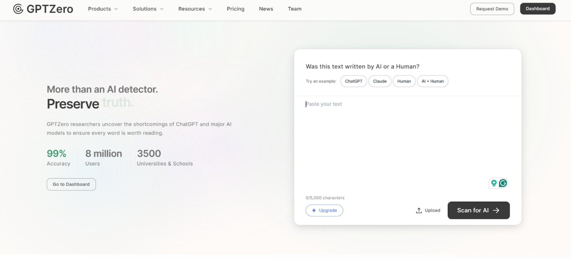The image size is (571, 259).
Task: Click the green lightbulb extension icon
Action: [494, 183]
